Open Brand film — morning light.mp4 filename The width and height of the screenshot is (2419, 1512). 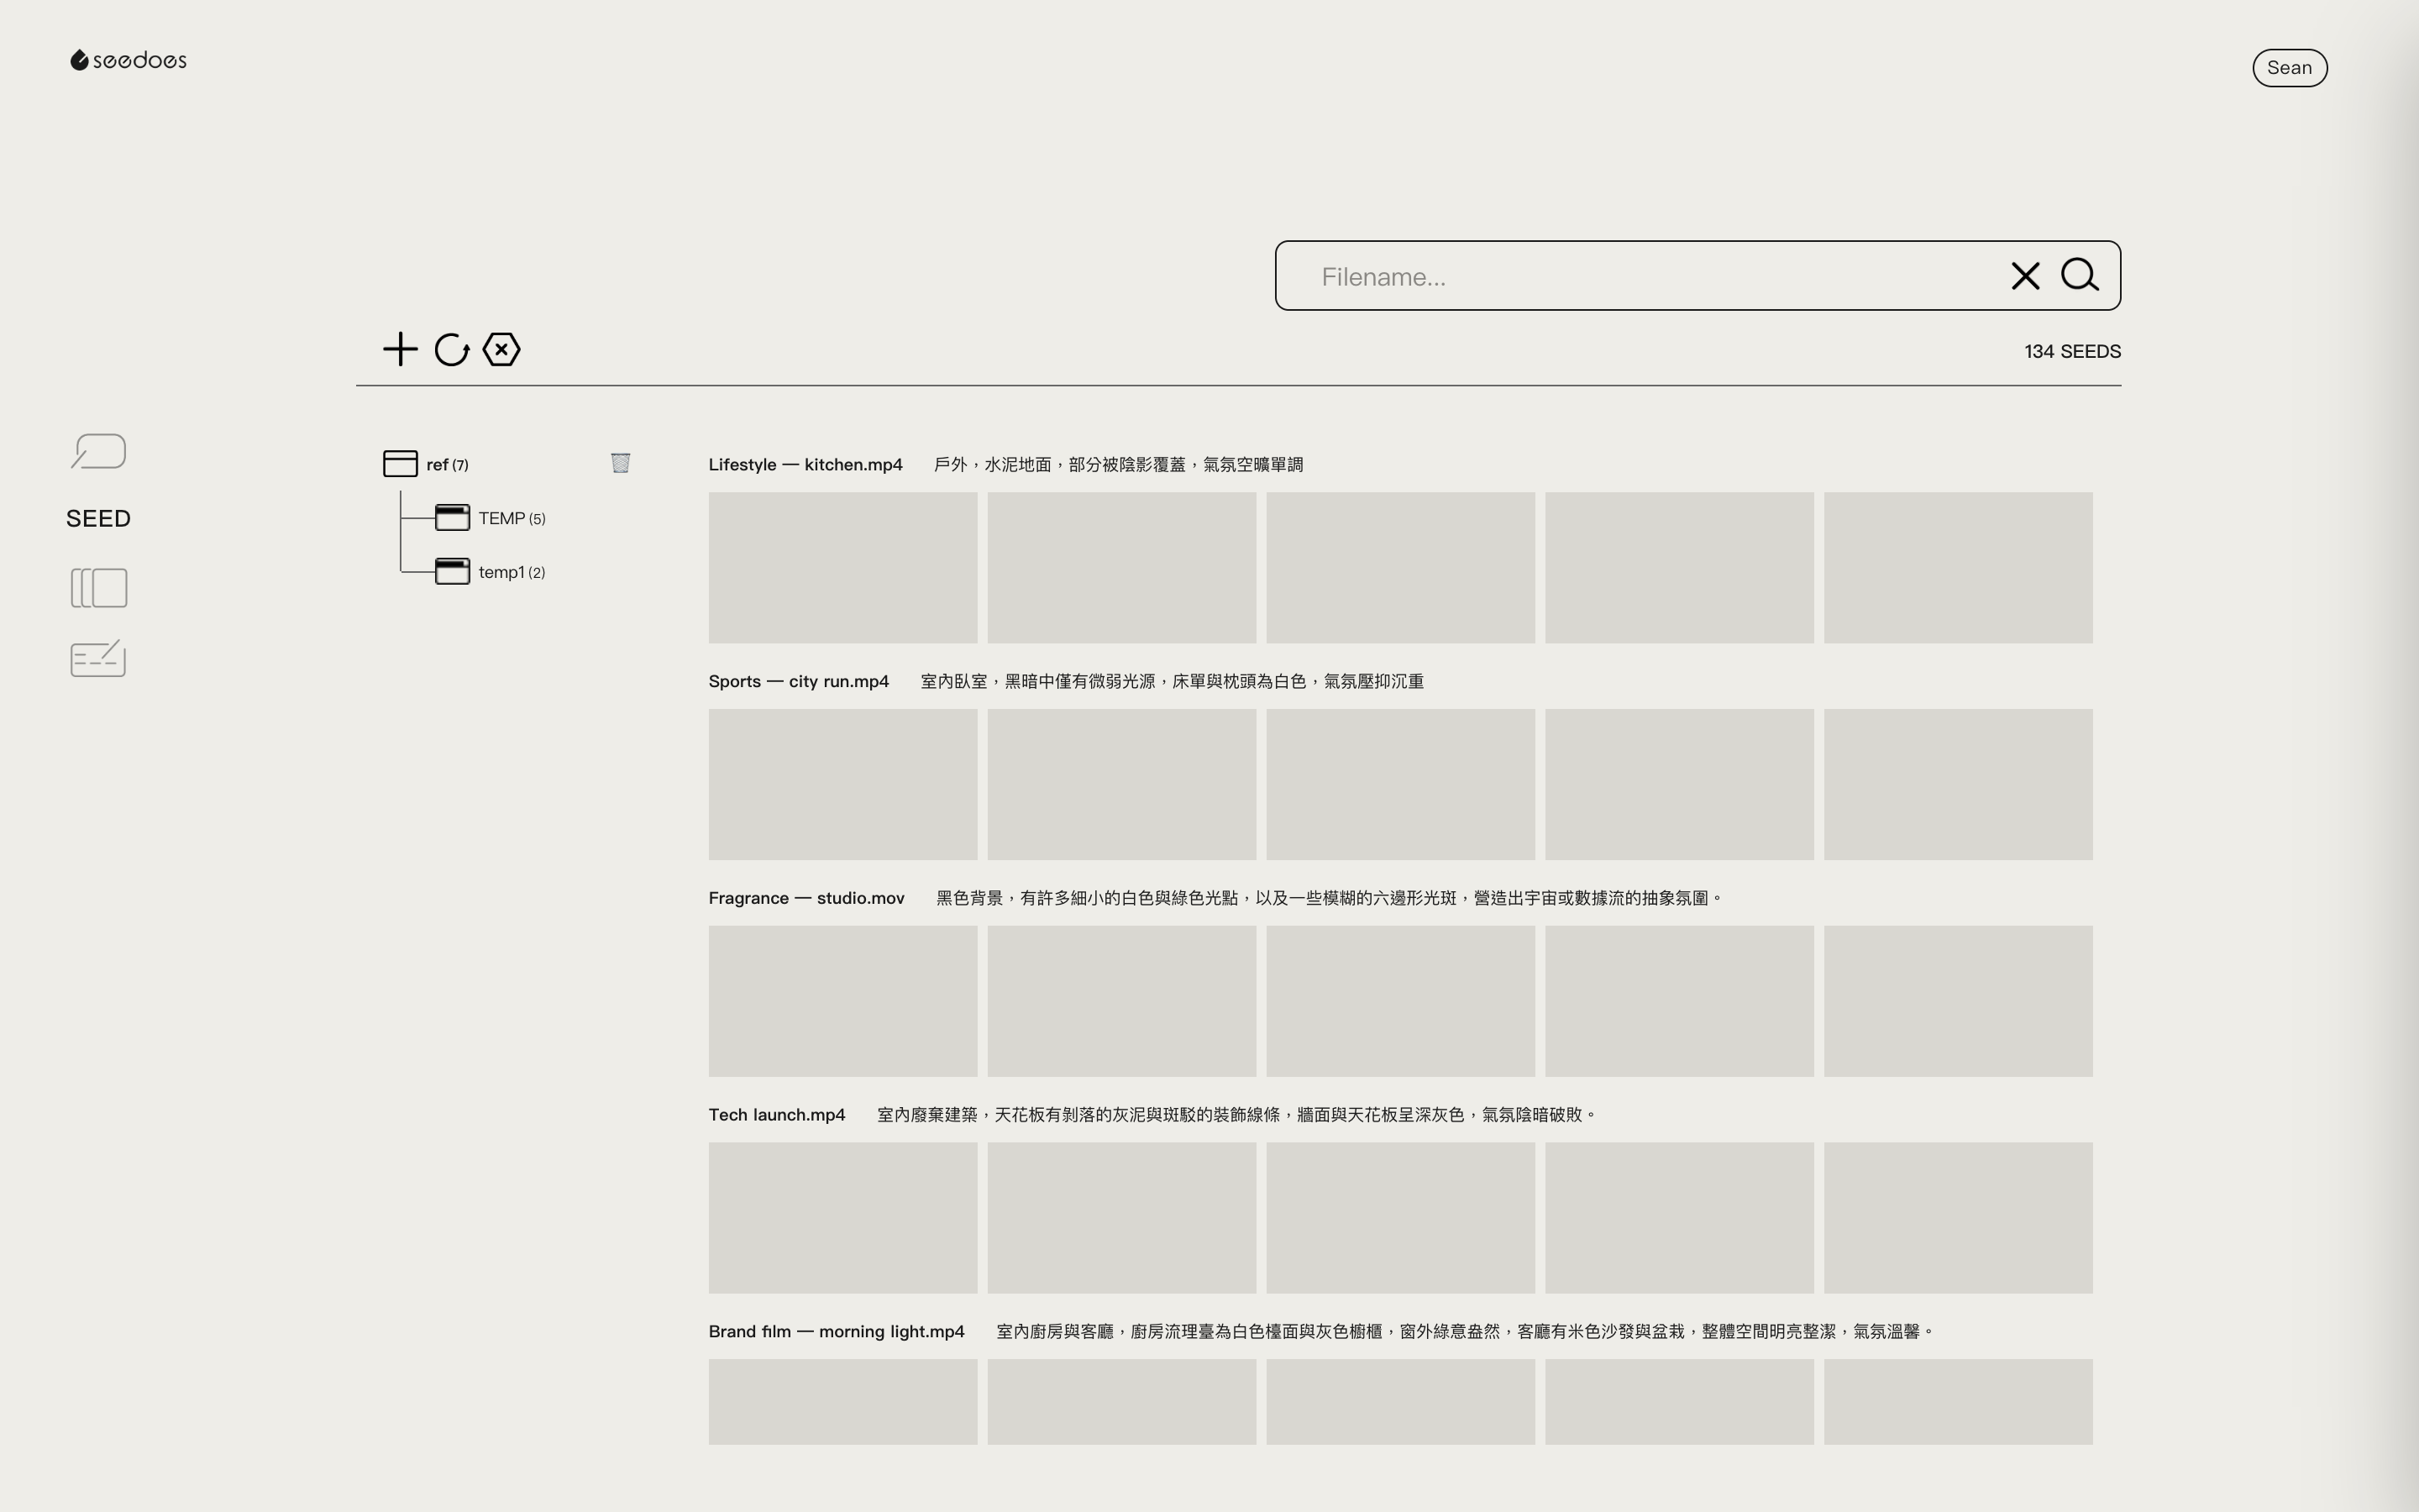(x=837, y=1332)
